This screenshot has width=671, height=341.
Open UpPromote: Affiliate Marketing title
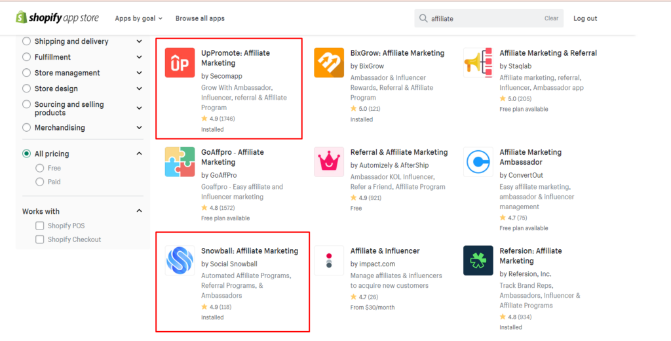coord(235,58)
